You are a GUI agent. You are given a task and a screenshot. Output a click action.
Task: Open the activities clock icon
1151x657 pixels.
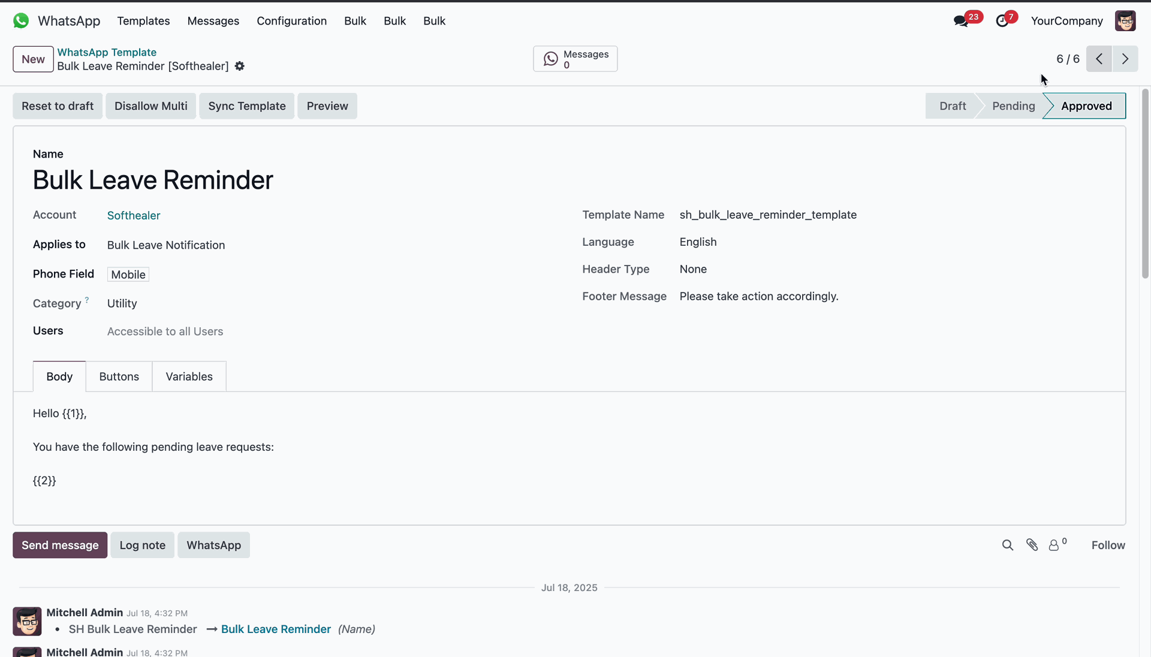pos(1002,22)
